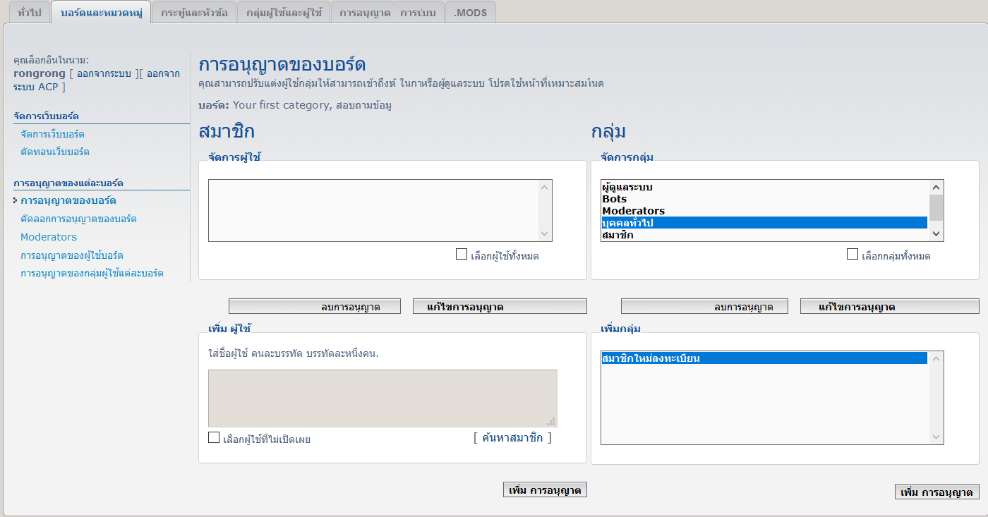The image size is (988, 517).
Task: Click the ออกจากระบบ ACP link
Action: coord(96,80)
